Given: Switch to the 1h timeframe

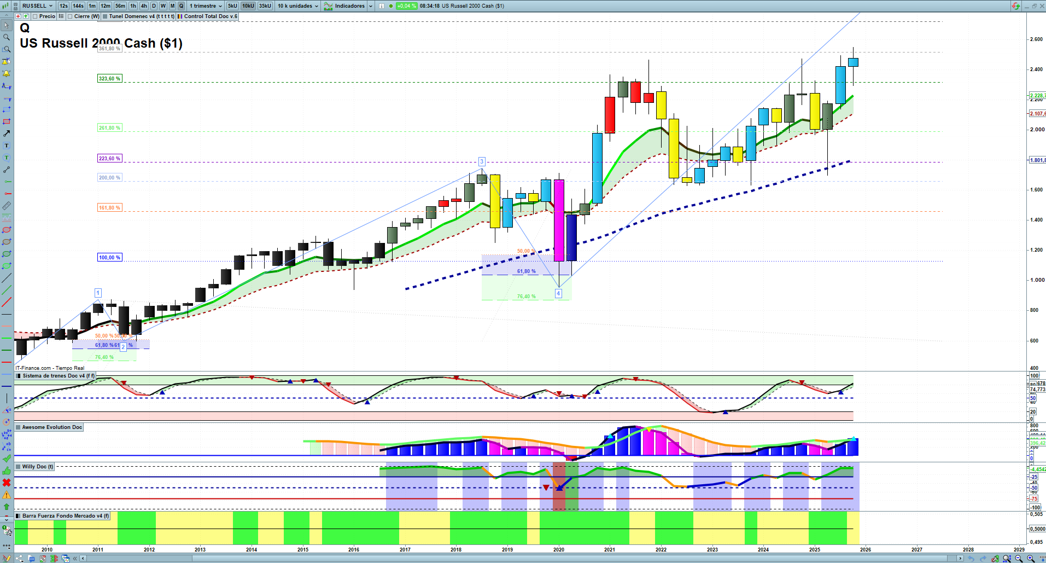Looking at the screenshot, I should click(133, 6).
